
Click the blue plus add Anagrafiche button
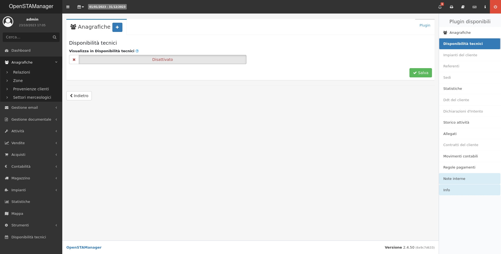point(117,27)
